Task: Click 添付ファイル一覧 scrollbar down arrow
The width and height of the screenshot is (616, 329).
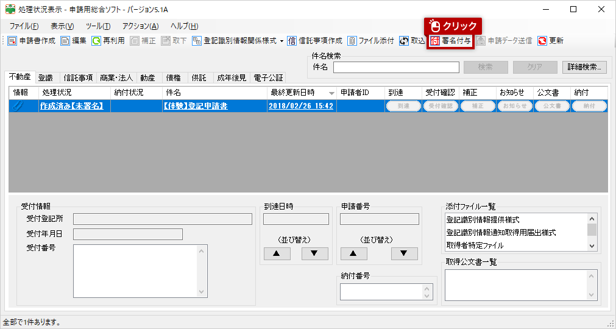Action: coord(592,246)
